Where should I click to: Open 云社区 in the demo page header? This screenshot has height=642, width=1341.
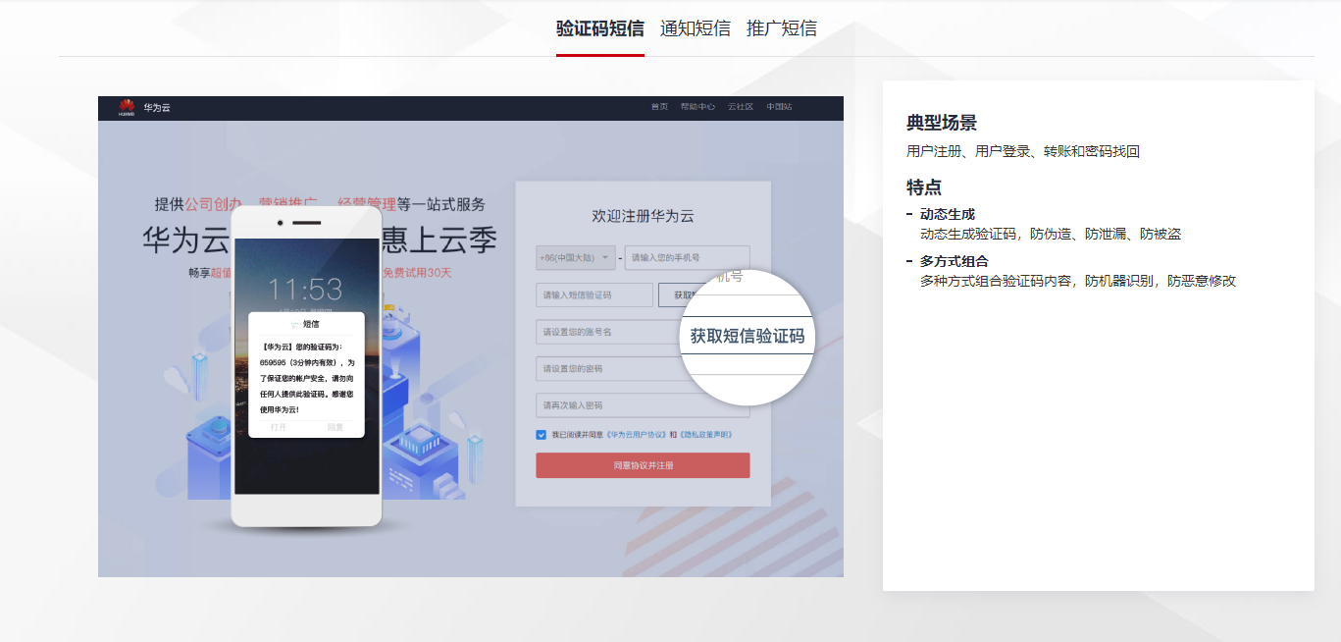tap(741, 107)
